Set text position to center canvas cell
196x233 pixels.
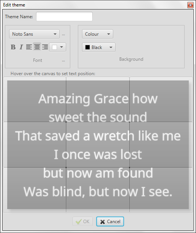point(98,145)
